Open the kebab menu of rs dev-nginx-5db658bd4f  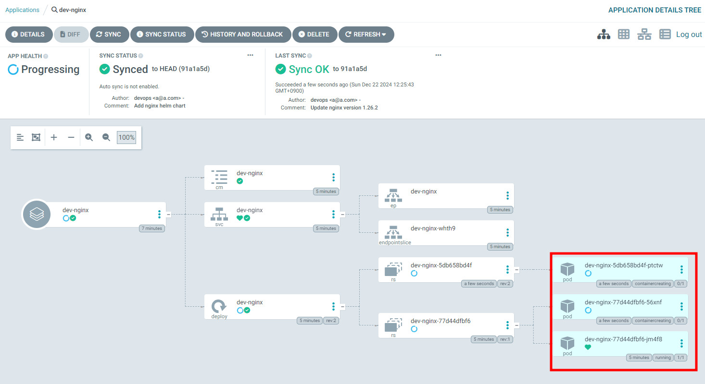(507, 269)
